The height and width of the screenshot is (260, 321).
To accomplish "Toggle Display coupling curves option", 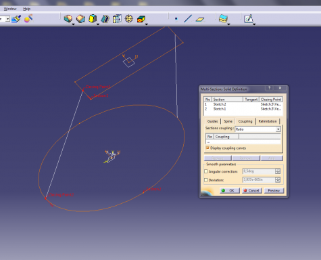I will point(207,148).
